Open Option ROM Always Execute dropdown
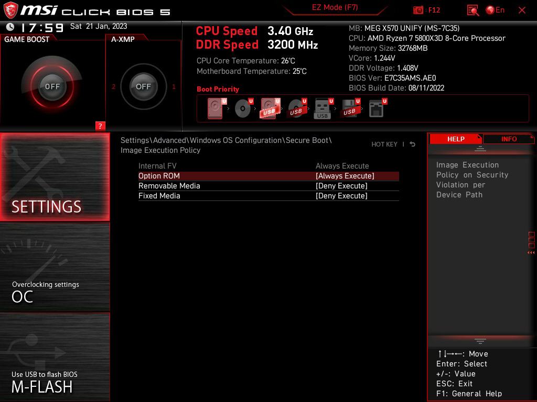 pyautogui.click(x=345, y=176)
